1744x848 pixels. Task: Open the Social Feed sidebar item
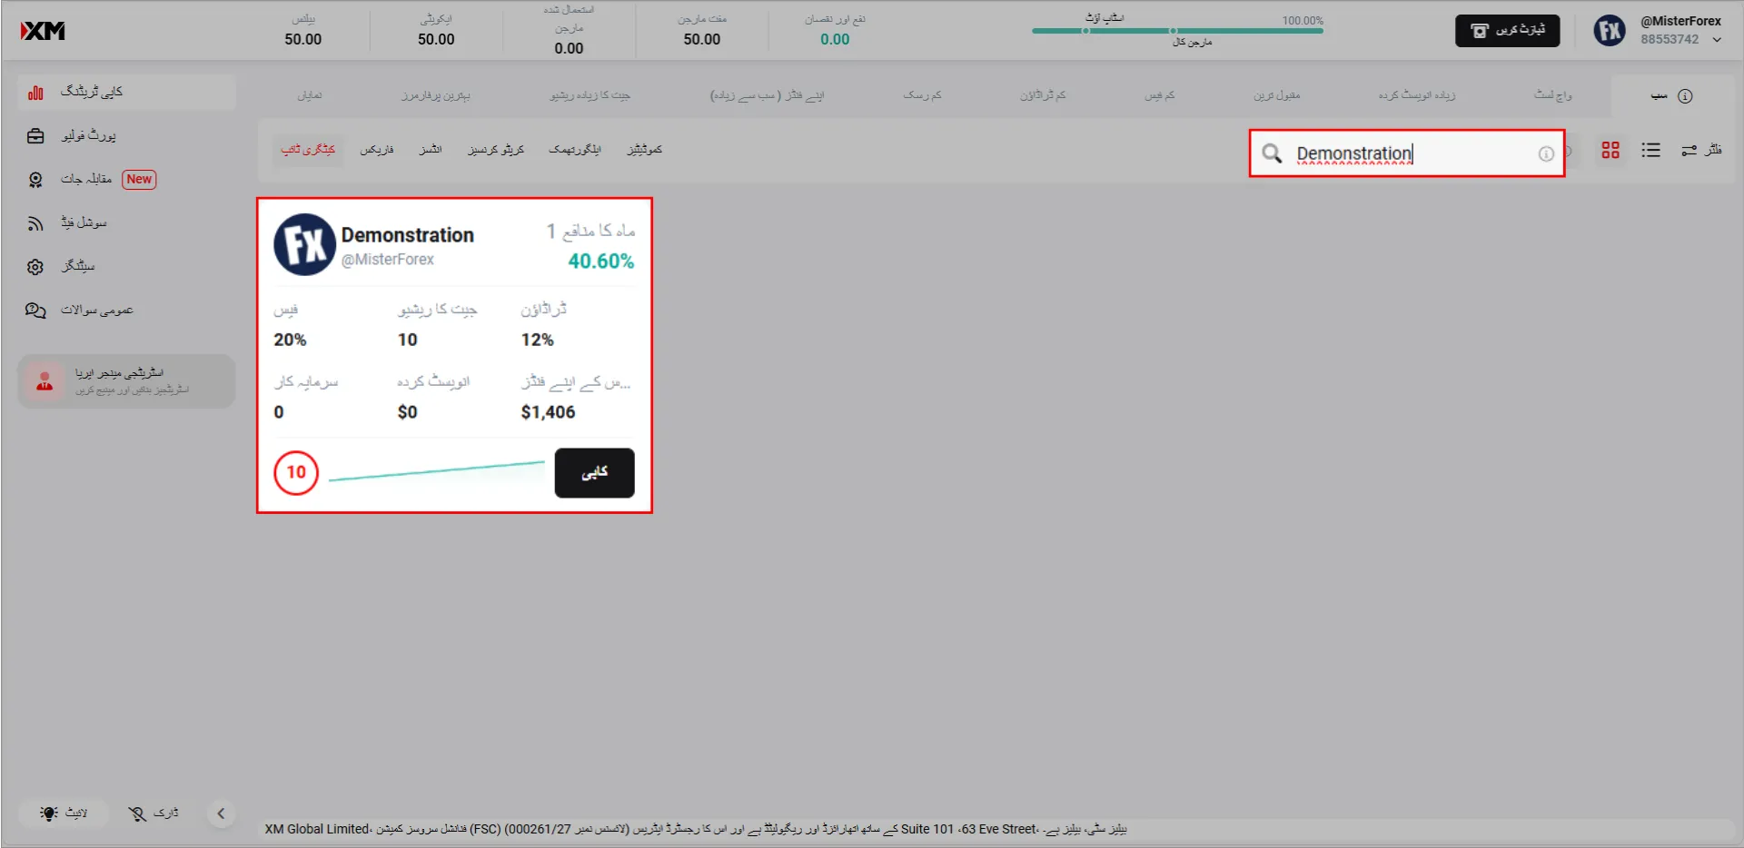126,223
